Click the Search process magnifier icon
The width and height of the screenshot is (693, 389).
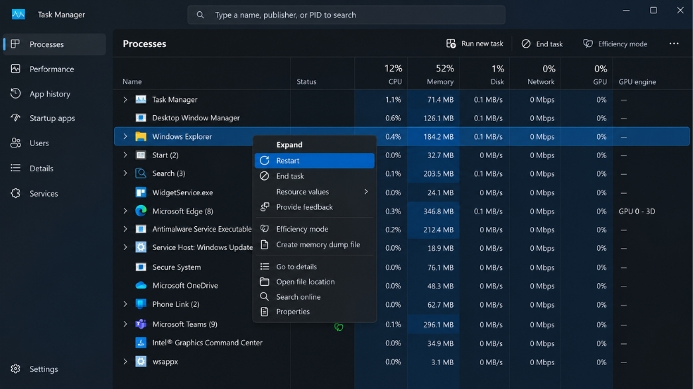141,173
